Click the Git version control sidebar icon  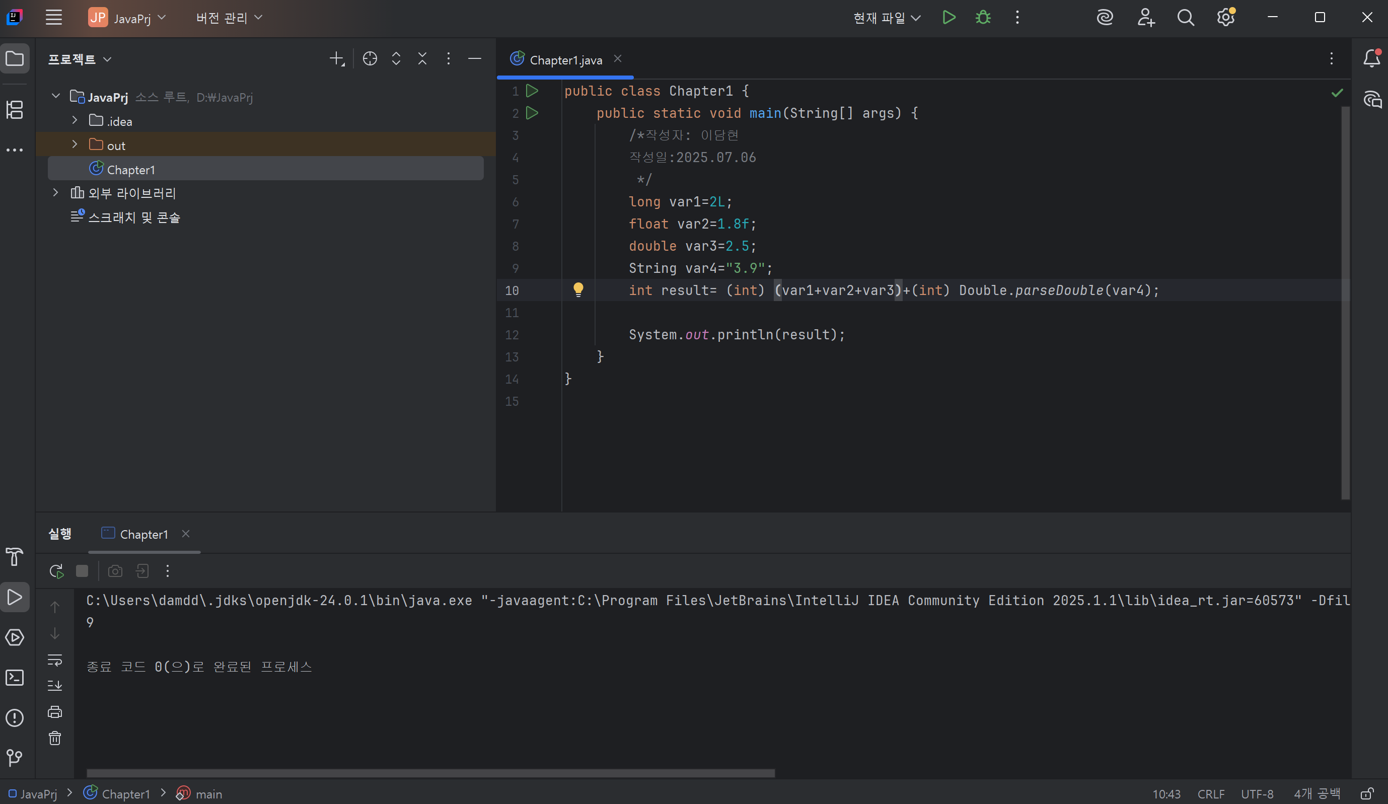coord(15,758)
